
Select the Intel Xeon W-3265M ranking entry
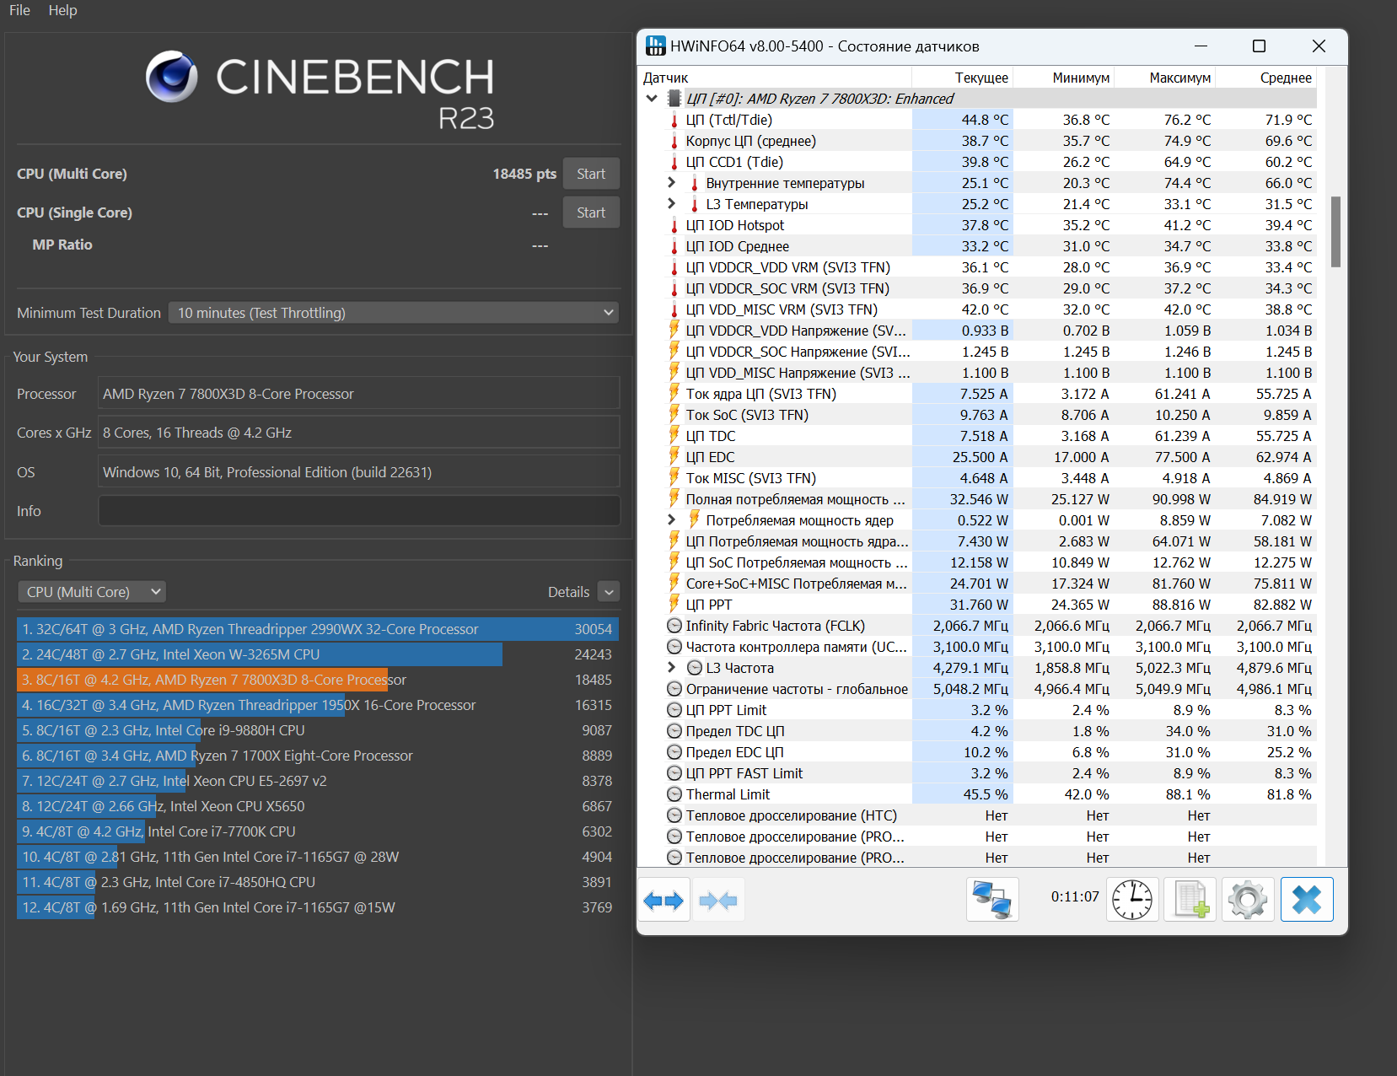pos(318,654)
